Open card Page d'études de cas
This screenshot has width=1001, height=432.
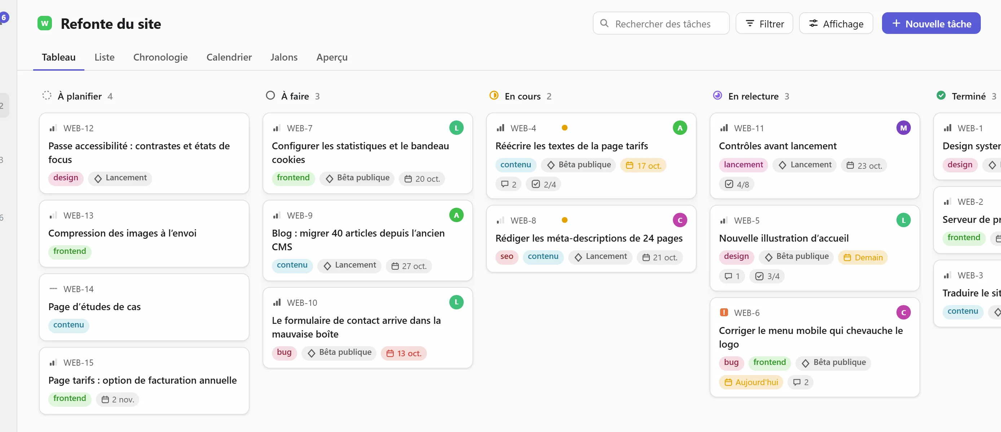point(144,307)
